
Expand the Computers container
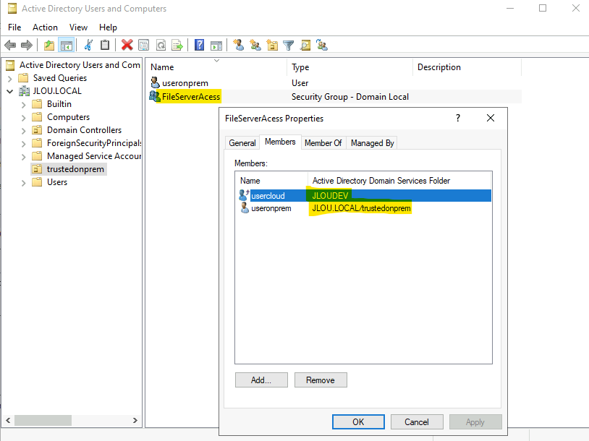click(24, 117)
